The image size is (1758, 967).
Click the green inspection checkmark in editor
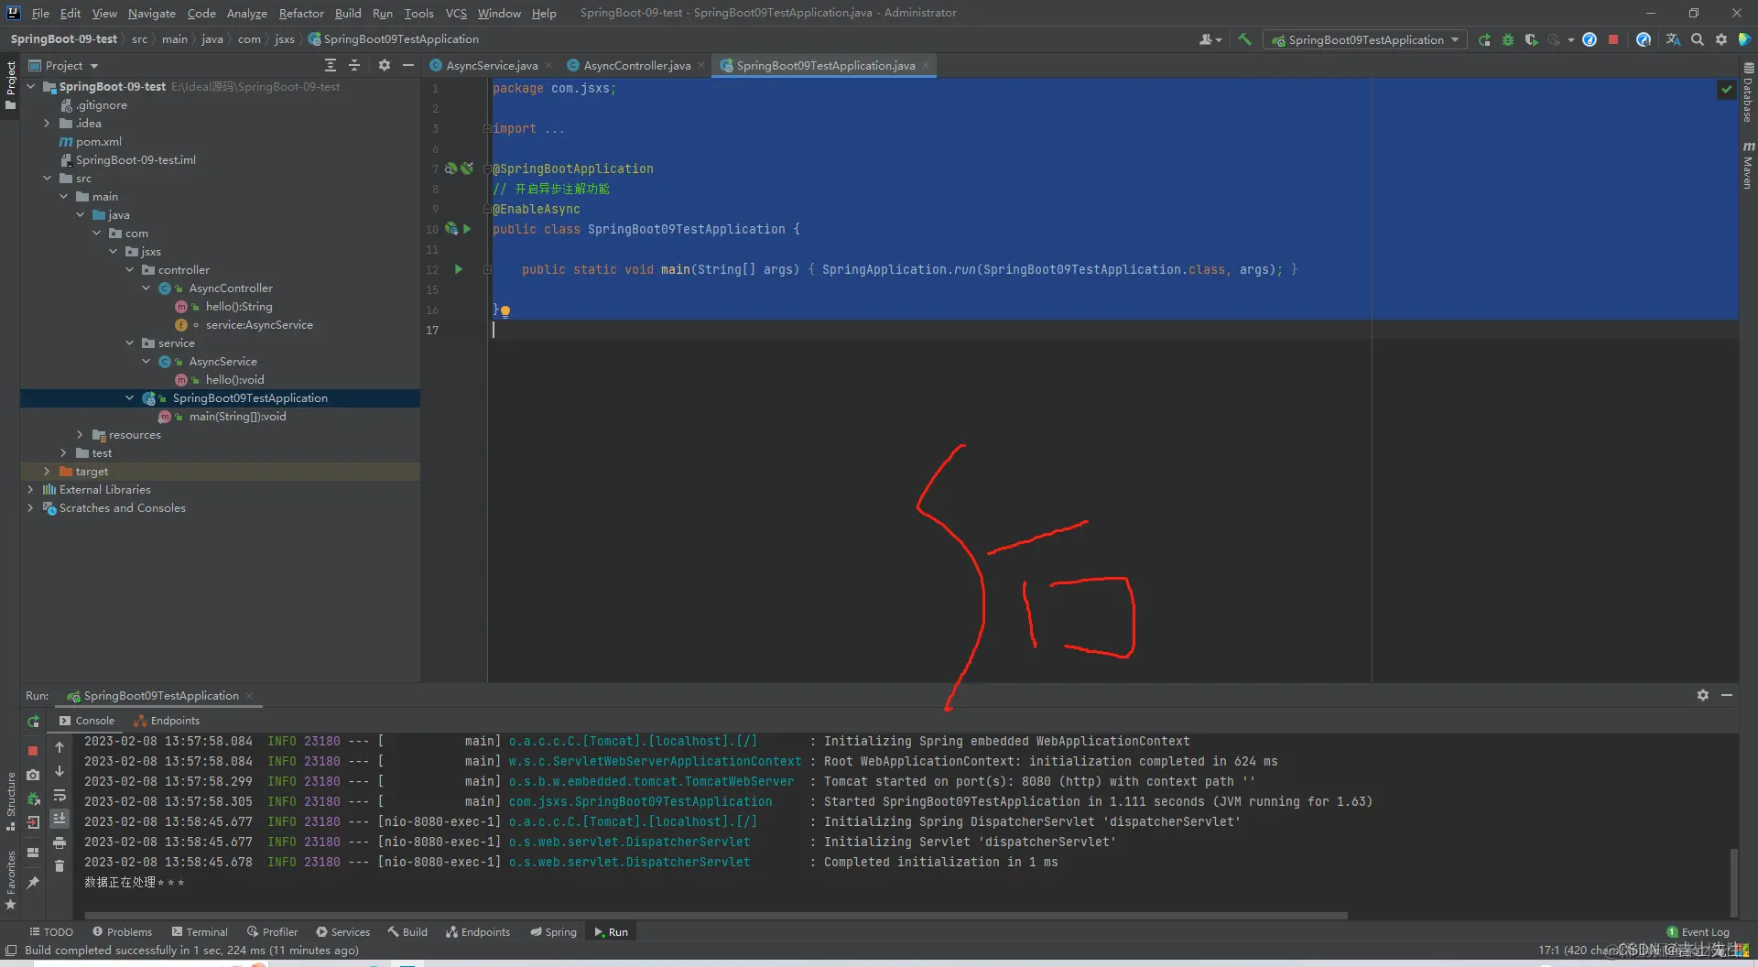tap(1726, 89)
